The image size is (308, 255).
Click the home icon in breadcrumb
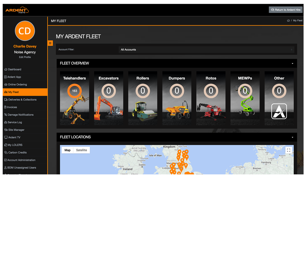tap(288, 20)
